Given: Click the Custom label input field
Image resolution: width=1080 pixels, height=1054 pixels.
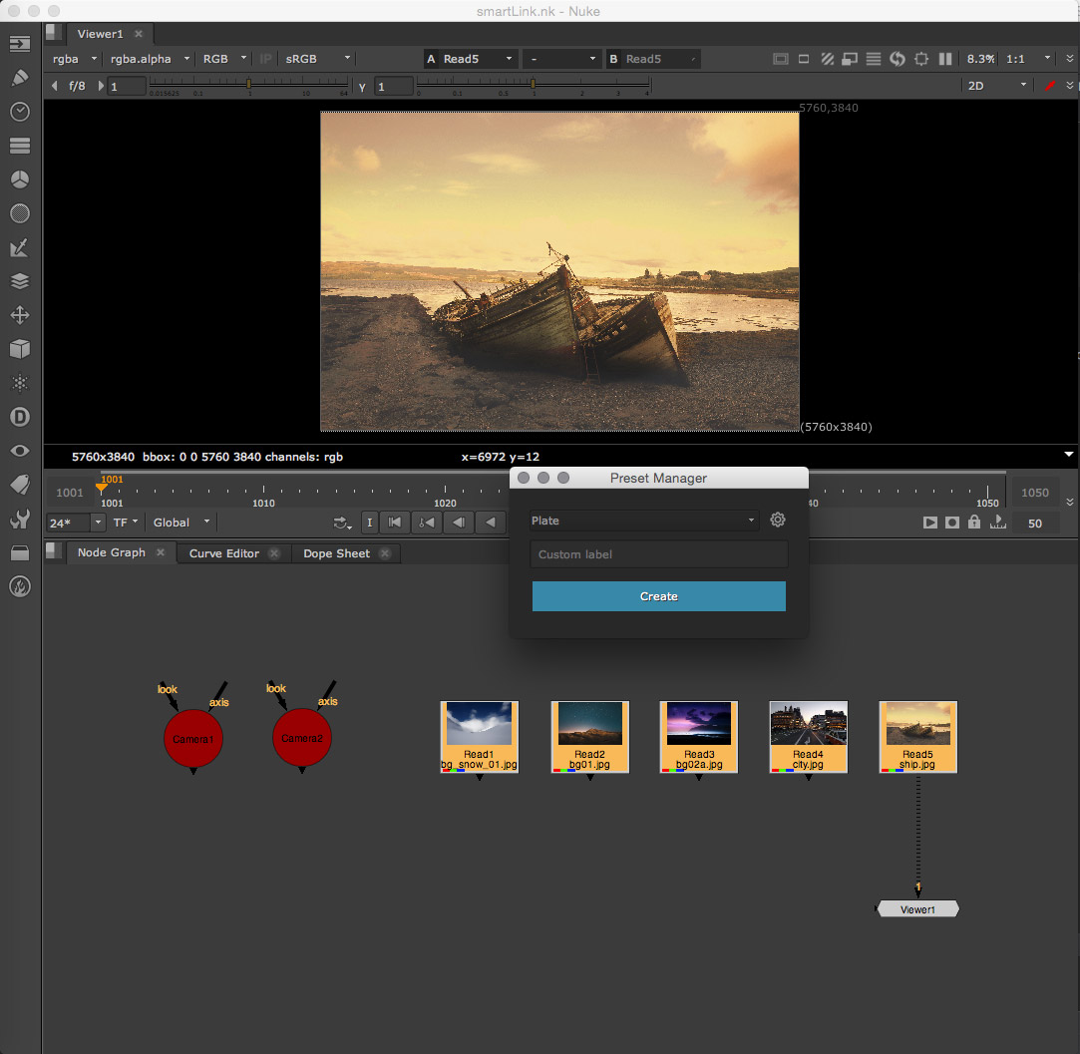Looking at the screenshot, I should (x=658, y=554).
